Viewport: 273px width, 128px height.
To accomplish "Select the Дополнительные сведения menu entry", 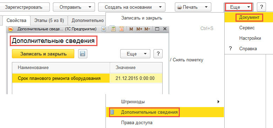I will click(165, 112).
